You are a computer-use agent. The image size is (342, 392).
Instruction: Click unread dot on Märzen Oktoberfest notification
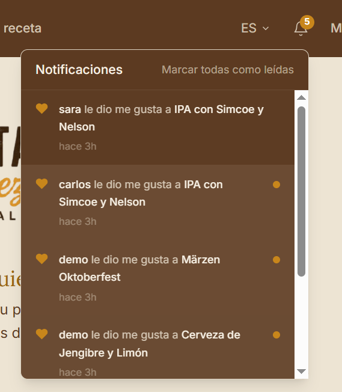tap(276, 260)
